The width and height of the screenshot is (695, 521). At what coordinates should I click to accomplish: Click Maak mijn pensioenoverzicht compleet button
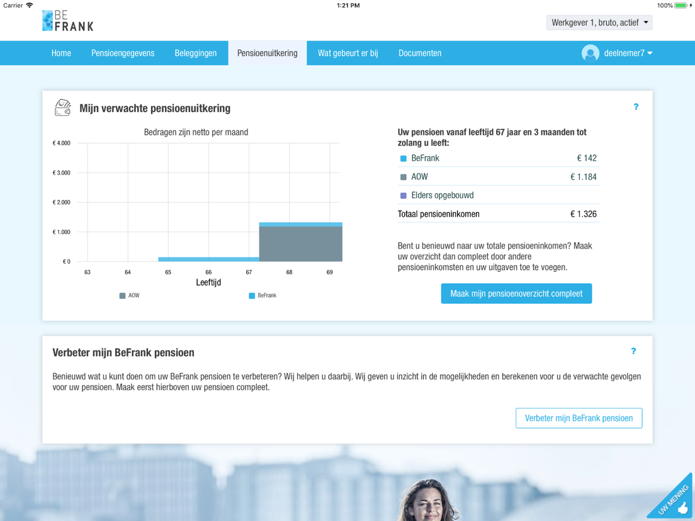(x=516, y=293)
